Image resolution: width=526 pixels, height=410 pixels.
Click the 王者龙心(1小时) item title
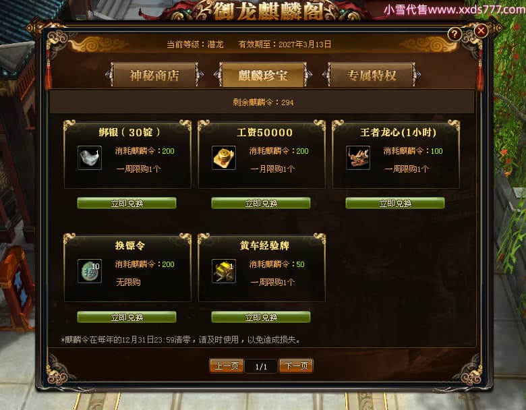pos(398,133)
